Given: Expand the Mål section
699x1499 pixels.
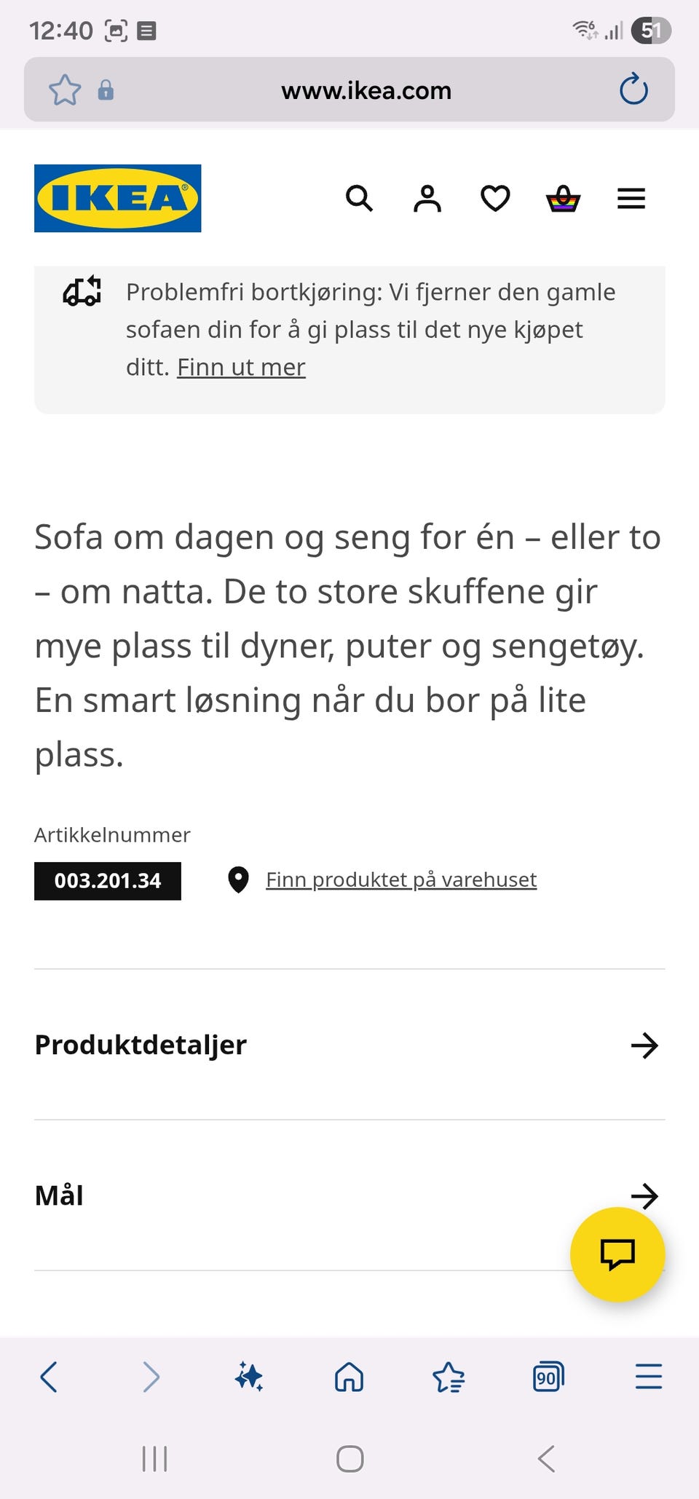Looking at the screenshot, I should (349, 1195).
